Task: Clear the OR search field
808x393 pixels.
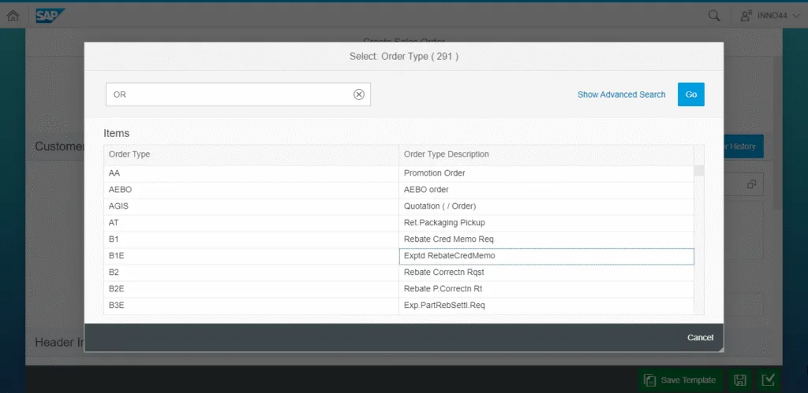Action: click(359, 95)
